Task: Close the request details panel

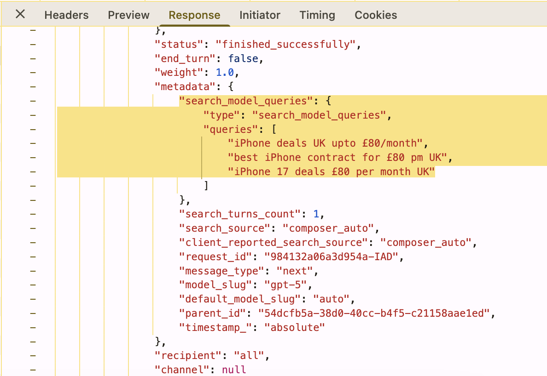Action: tap(20, 14)
